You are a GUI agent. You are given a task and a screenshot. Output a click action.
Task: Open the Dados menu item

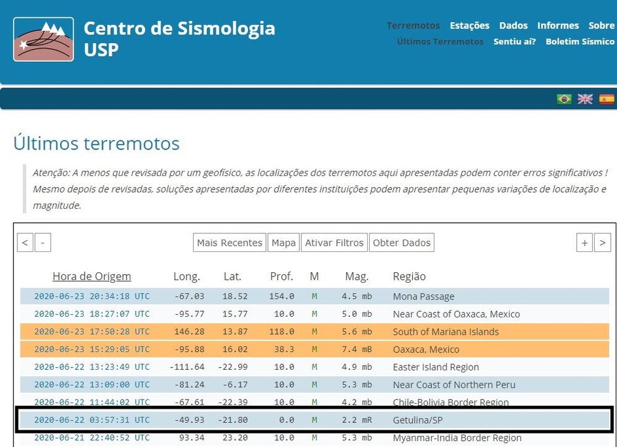(513, 25)
